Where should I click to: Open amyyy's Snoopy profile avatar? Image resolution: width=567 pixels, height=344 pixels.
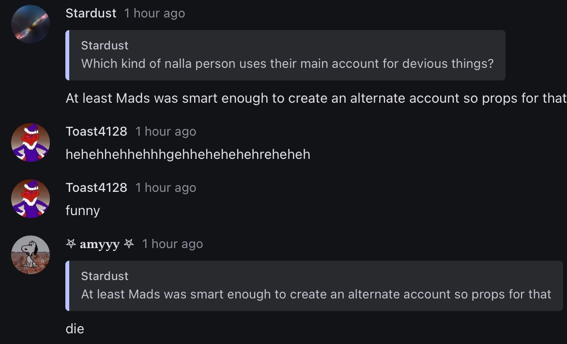point(30,255)
